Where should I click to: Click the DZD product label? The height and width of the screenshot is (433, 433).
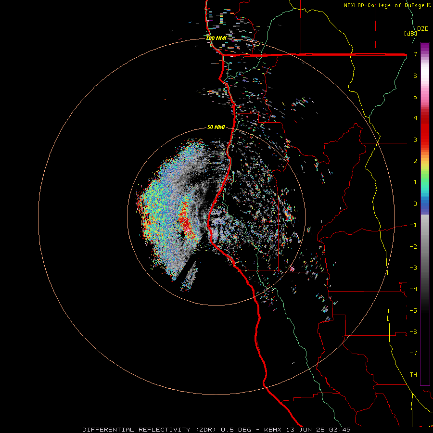(423, 29)
